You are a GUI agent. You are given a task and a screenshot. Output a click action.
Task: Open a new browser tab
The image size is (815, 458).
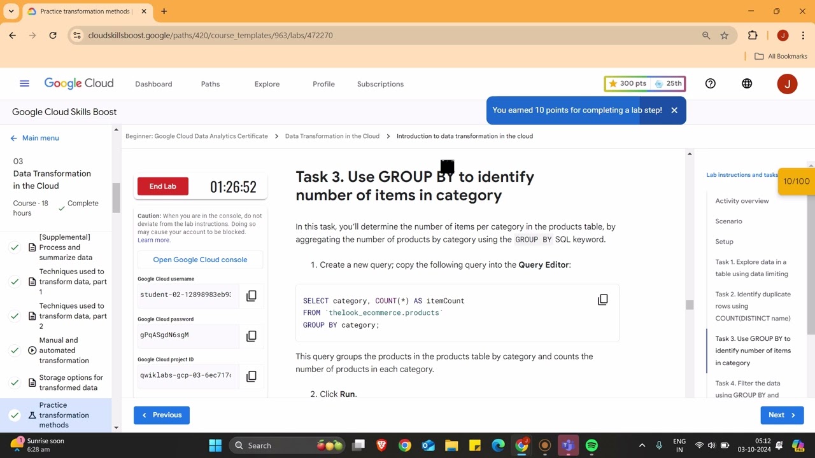pyautogui.click(x=164, y=11)
